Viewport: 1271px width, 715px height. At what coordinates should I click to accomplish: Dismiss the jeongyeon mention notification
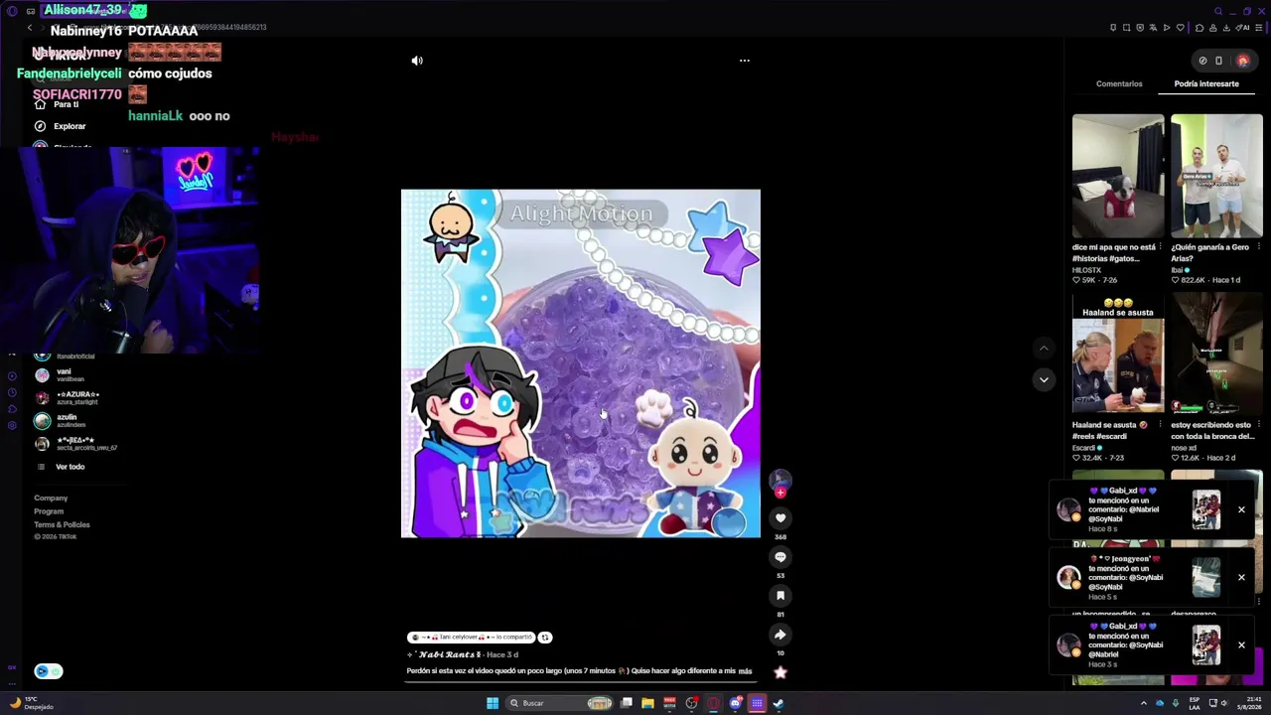pyautogui.click(x=1241, y=577)
